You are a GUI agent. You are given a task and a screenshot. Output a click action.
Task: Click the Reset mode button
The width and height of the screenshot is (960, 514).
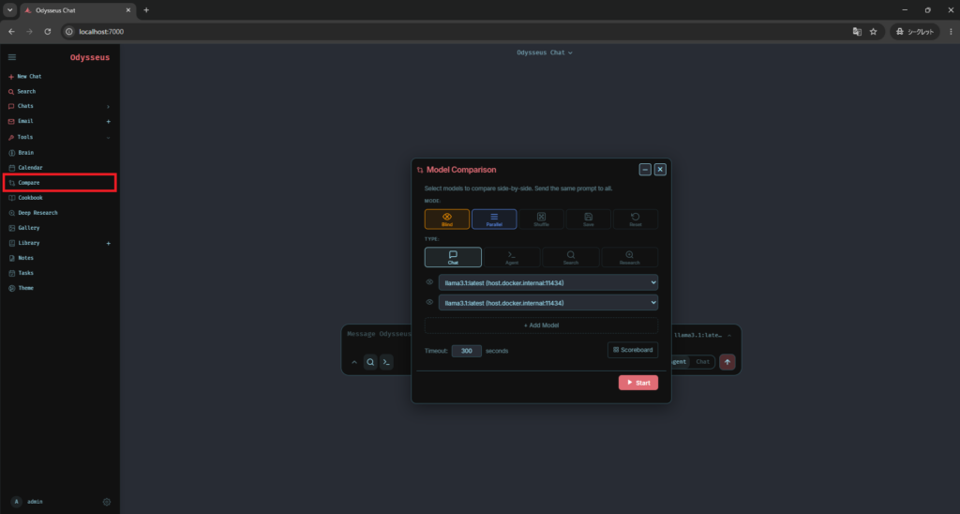[x=636, y=219]
